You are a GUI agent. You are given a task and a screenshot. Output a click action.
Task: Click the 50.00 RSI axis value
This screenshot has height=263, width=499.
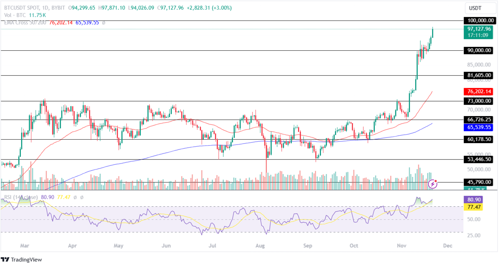(x=474, y=220)
